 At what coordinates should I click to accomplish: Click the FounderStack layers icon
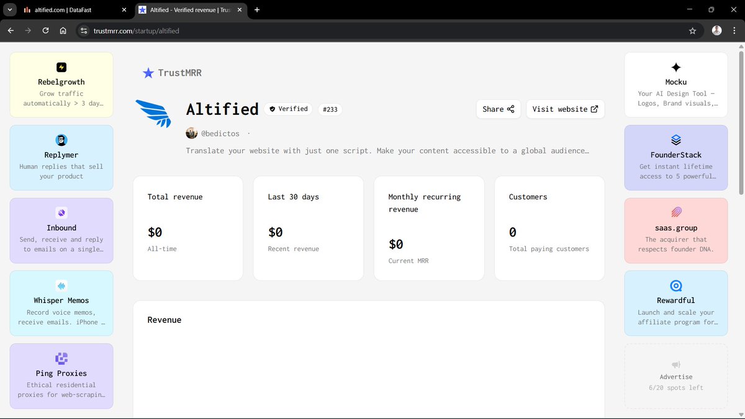tap(676, 140)
